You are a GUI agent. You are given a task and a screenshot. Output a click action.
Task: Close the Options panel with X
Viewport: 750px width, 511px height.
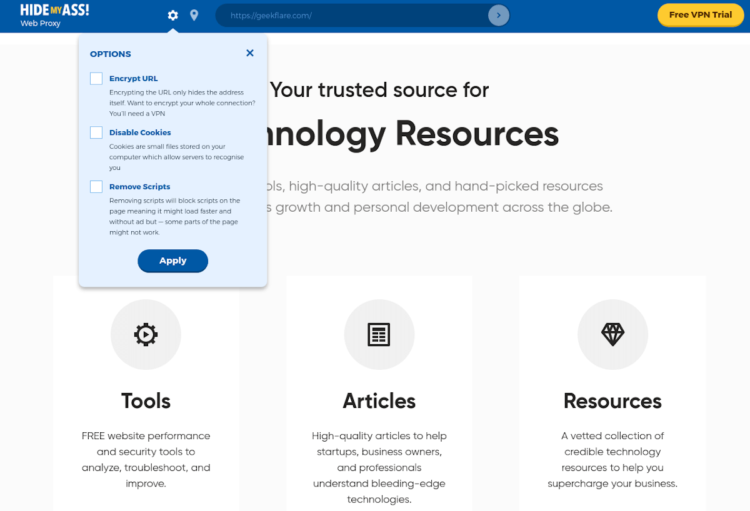[x=250, y=53]
